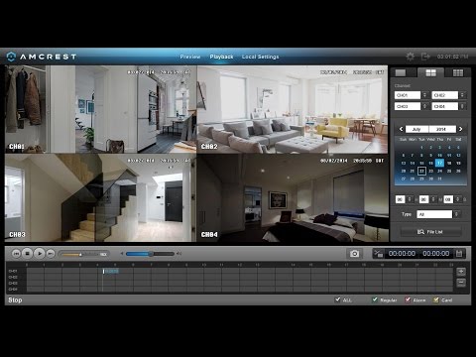This screenshot has height=357, width=476.
Task: Zoom in the timeline with plus button
Action: [x=461, y=272]
